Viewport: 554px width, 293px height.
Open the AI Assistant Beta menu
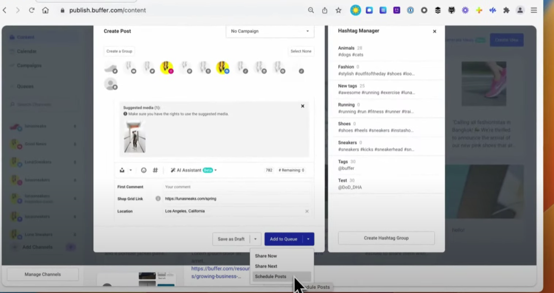(x=193, y=170)
